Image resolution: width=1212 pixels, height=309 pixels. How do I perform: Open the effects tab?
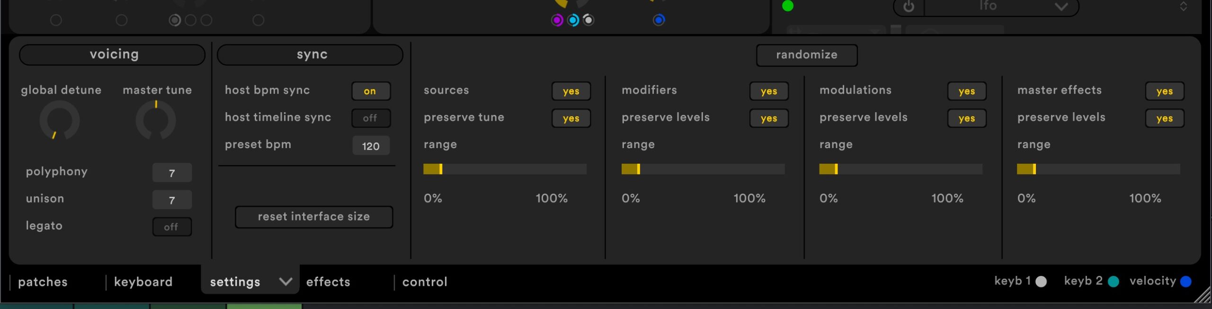[328, 282]
